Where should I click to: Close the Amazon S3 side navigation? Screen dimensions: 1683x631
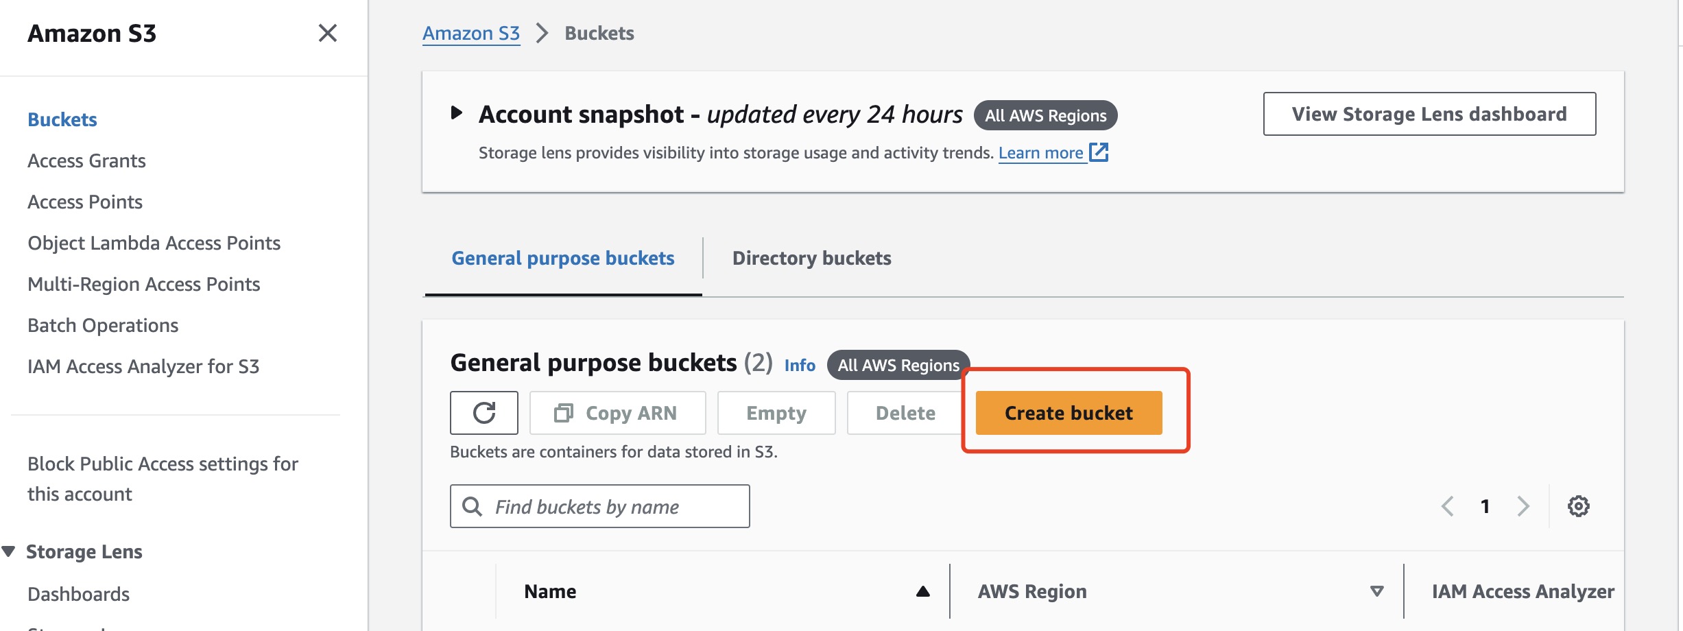pyautogui.click(x=328, y=33)
